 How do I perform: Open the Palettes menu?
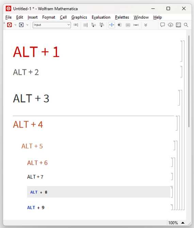pos(122,17)
